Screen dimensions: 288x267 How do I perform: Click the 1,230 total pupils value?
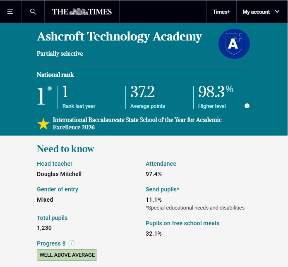coord(44,228)
